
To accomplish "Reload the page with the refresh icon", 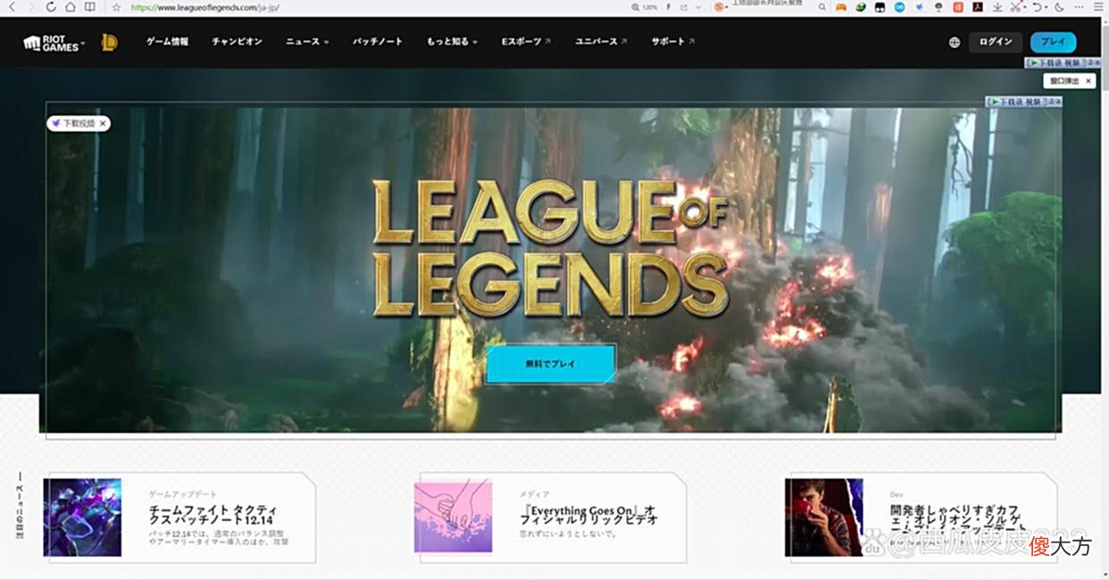I will click(50, 7).
